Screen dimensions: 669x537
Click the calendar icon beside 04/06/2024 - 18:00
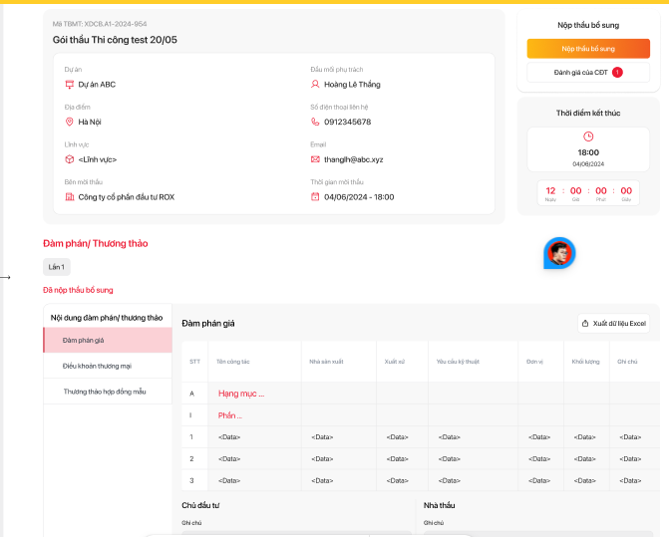[x=315, y=197]
